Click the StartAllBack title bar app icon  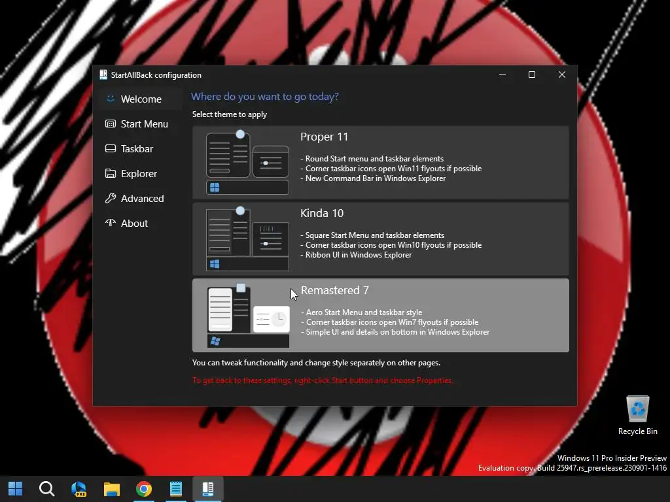click(x=103, y=75)
